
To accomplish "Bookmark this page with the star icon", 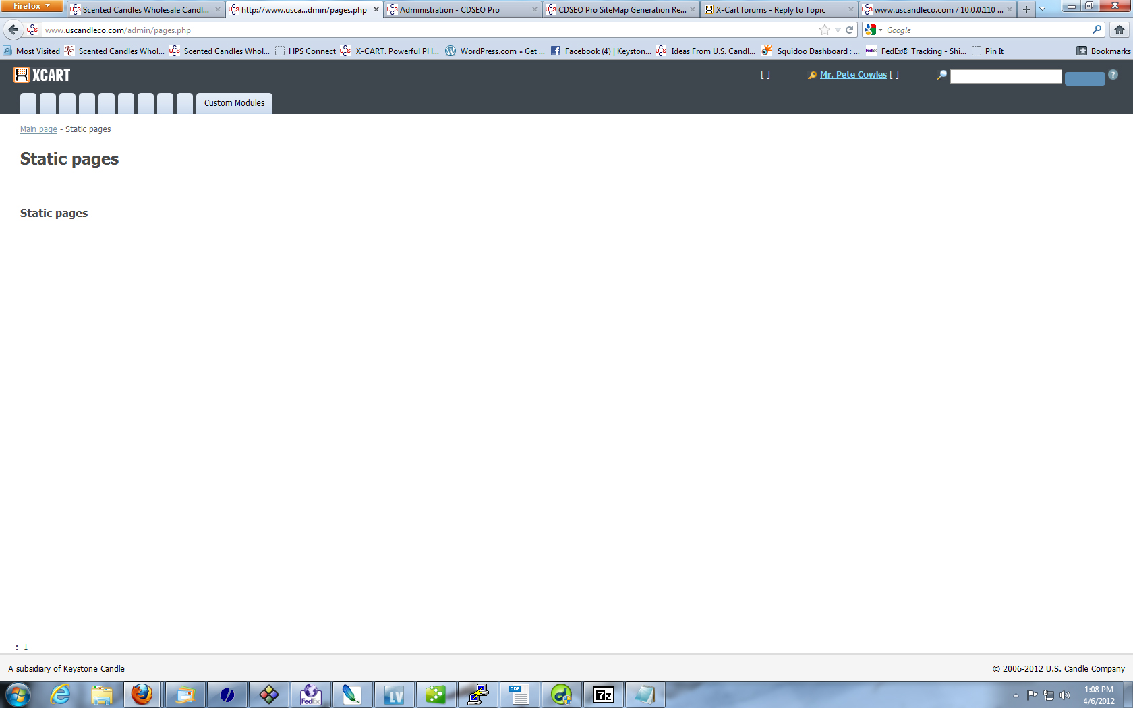I will pos(824,30).
